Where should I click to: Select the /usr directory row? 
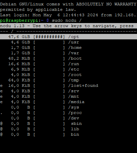[68, 42]
